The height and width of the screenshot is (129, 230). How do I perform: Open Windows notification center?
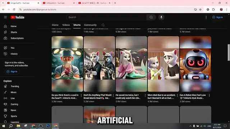[x=225, y=126]
